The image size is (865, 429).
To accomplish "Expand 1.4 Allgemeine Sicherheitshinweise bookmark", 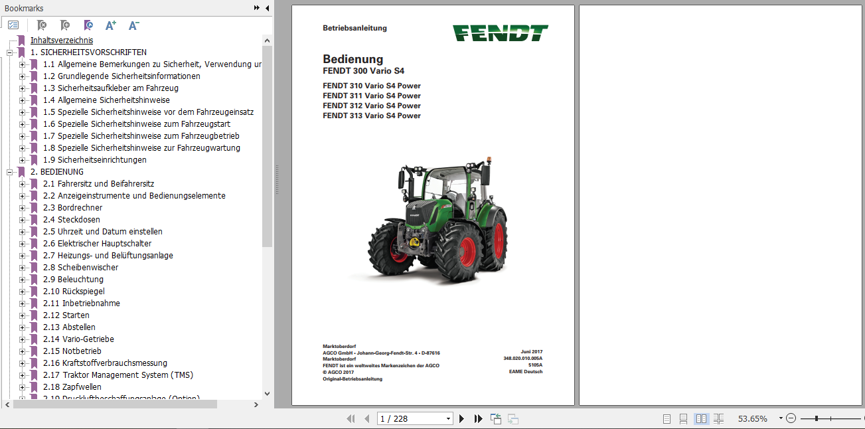I will pyautogui.click(x=22, y=100).
